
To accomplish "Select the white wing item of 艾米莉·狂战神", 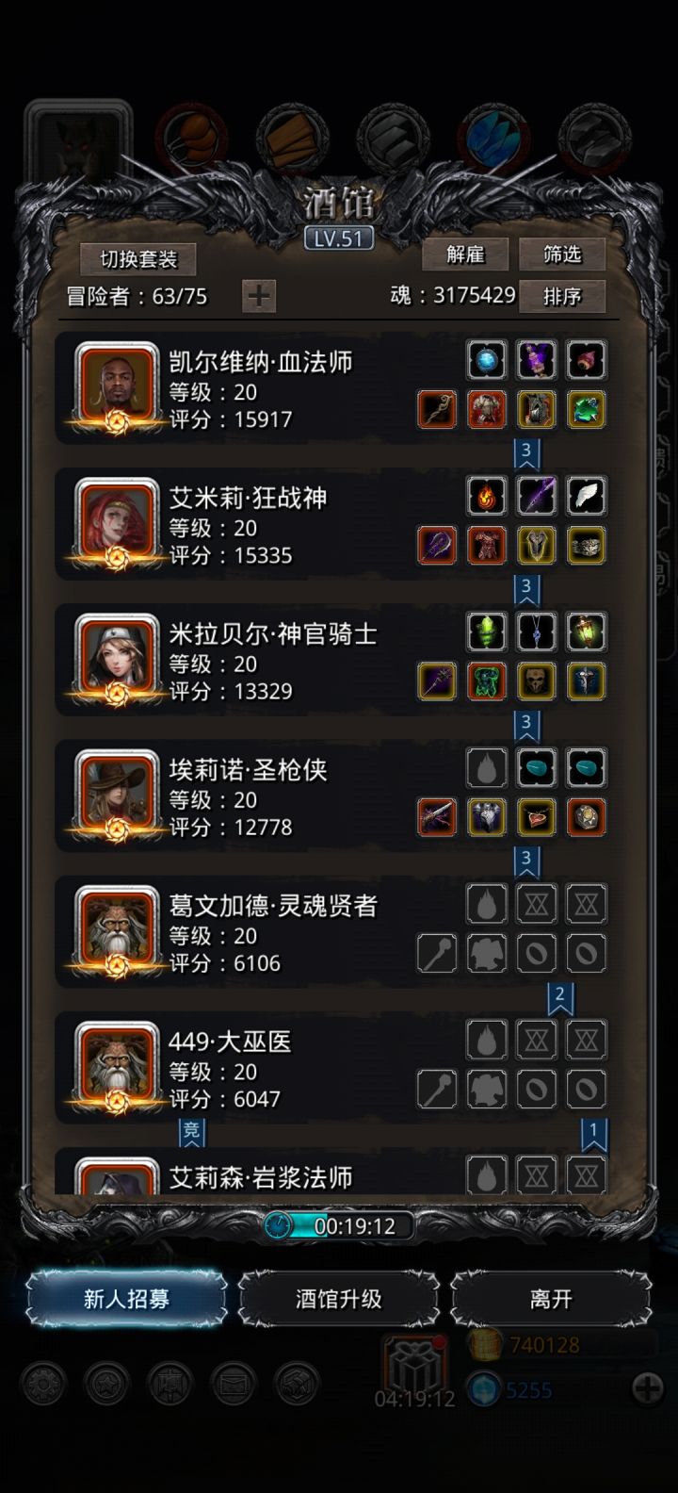I will click(587, 496).
